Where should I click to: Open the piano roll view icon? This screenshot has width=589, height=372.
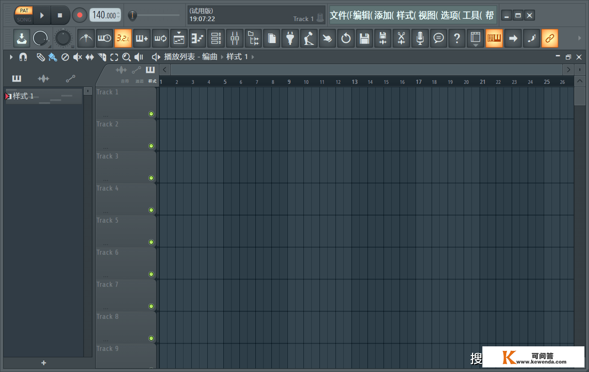(198, 38)
